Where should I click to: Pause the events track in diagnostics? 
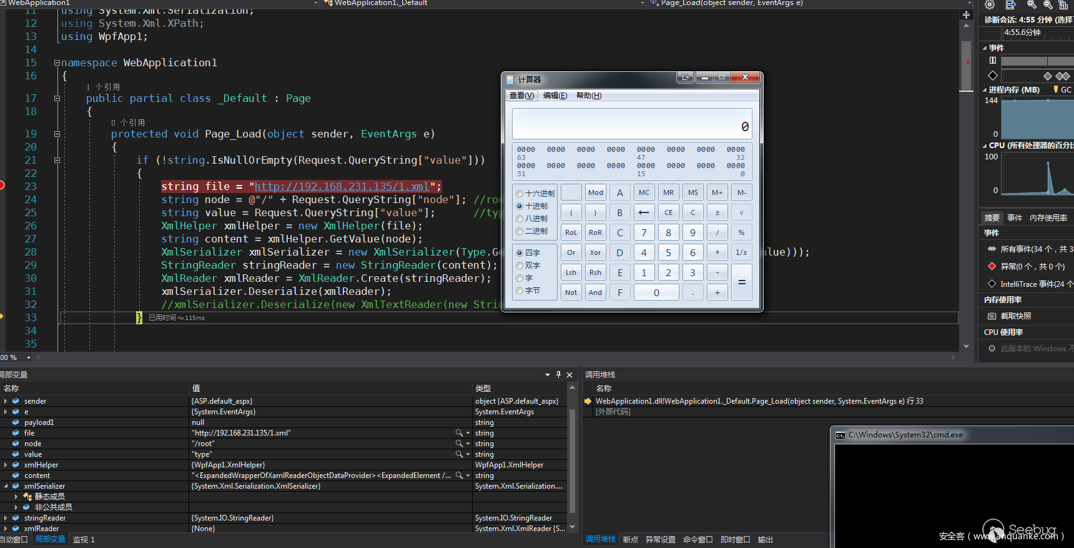coord(993,61)
